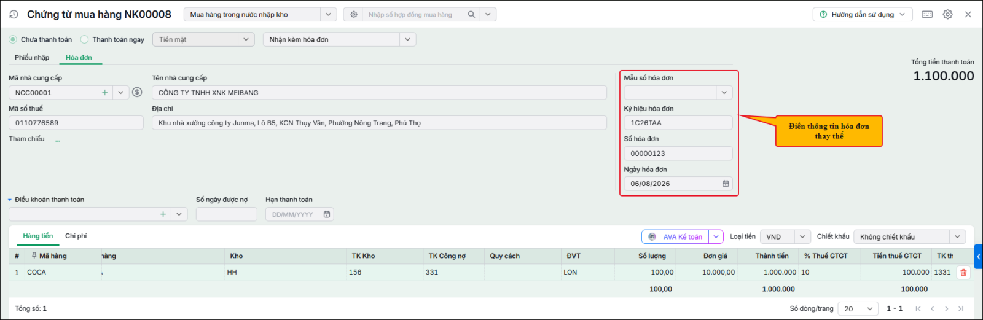Open dropdown arrow beside contract search box
The width and height of the screenshot is (983, 320).
(488, 14)
